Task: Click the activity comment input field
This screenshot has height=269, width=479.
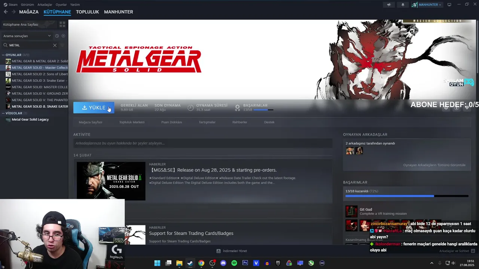Action: pyautogui.click(x=203, y=143)
